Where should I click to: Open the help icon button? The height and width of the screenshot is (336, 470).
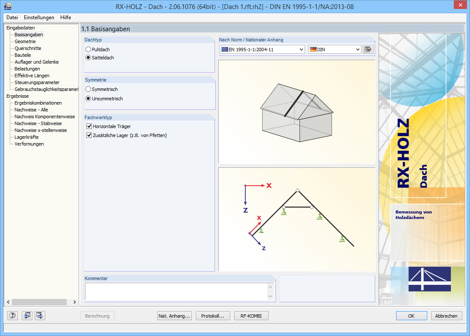tap(12, 316)
